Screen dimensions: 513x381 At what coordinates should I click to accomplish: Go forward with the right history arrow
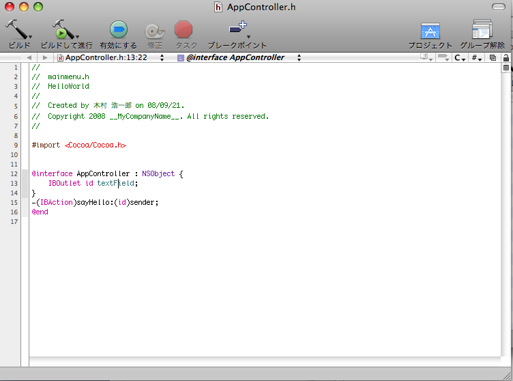45,57
